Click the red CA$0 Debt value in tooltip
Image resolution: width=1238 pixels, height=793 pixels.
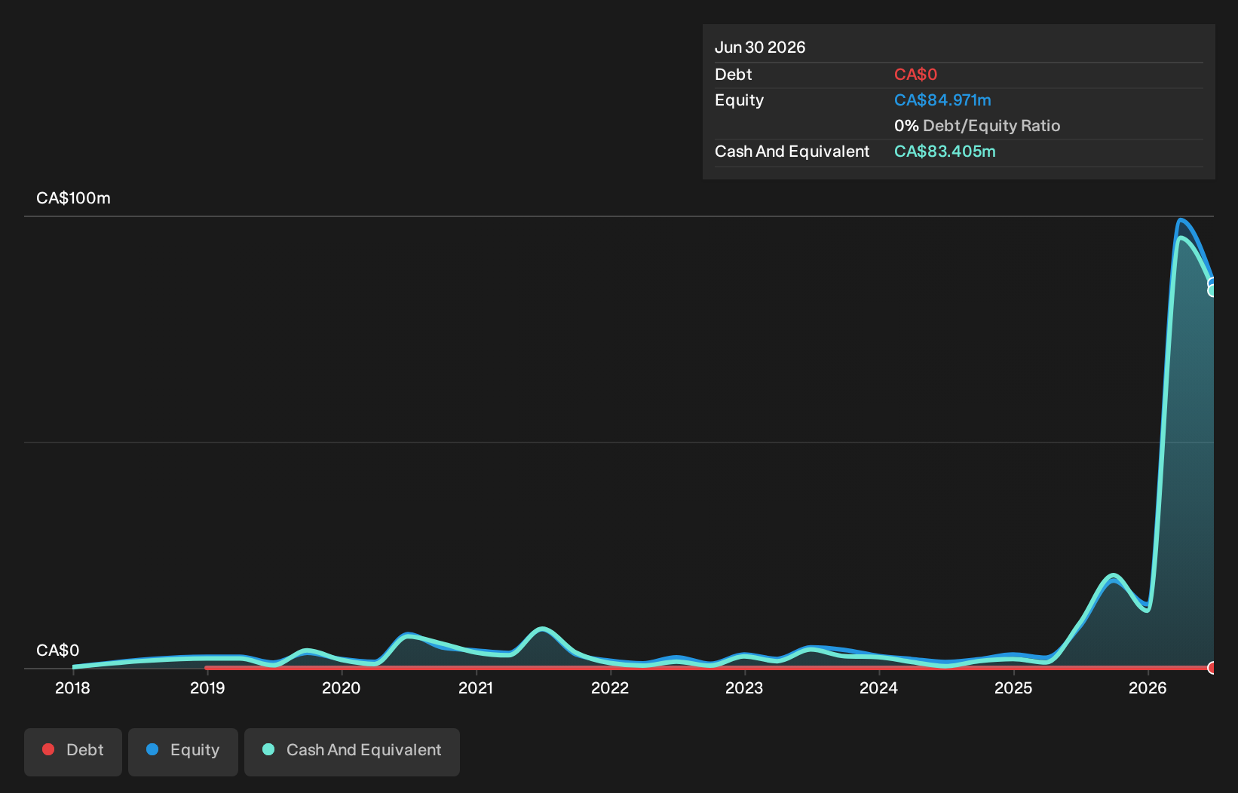915,75
